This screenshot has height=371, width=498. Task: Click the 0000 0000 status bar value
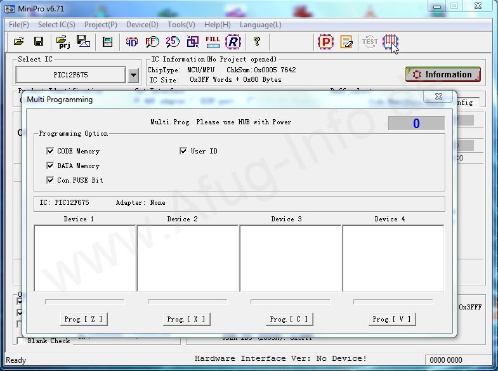[445, 360]
